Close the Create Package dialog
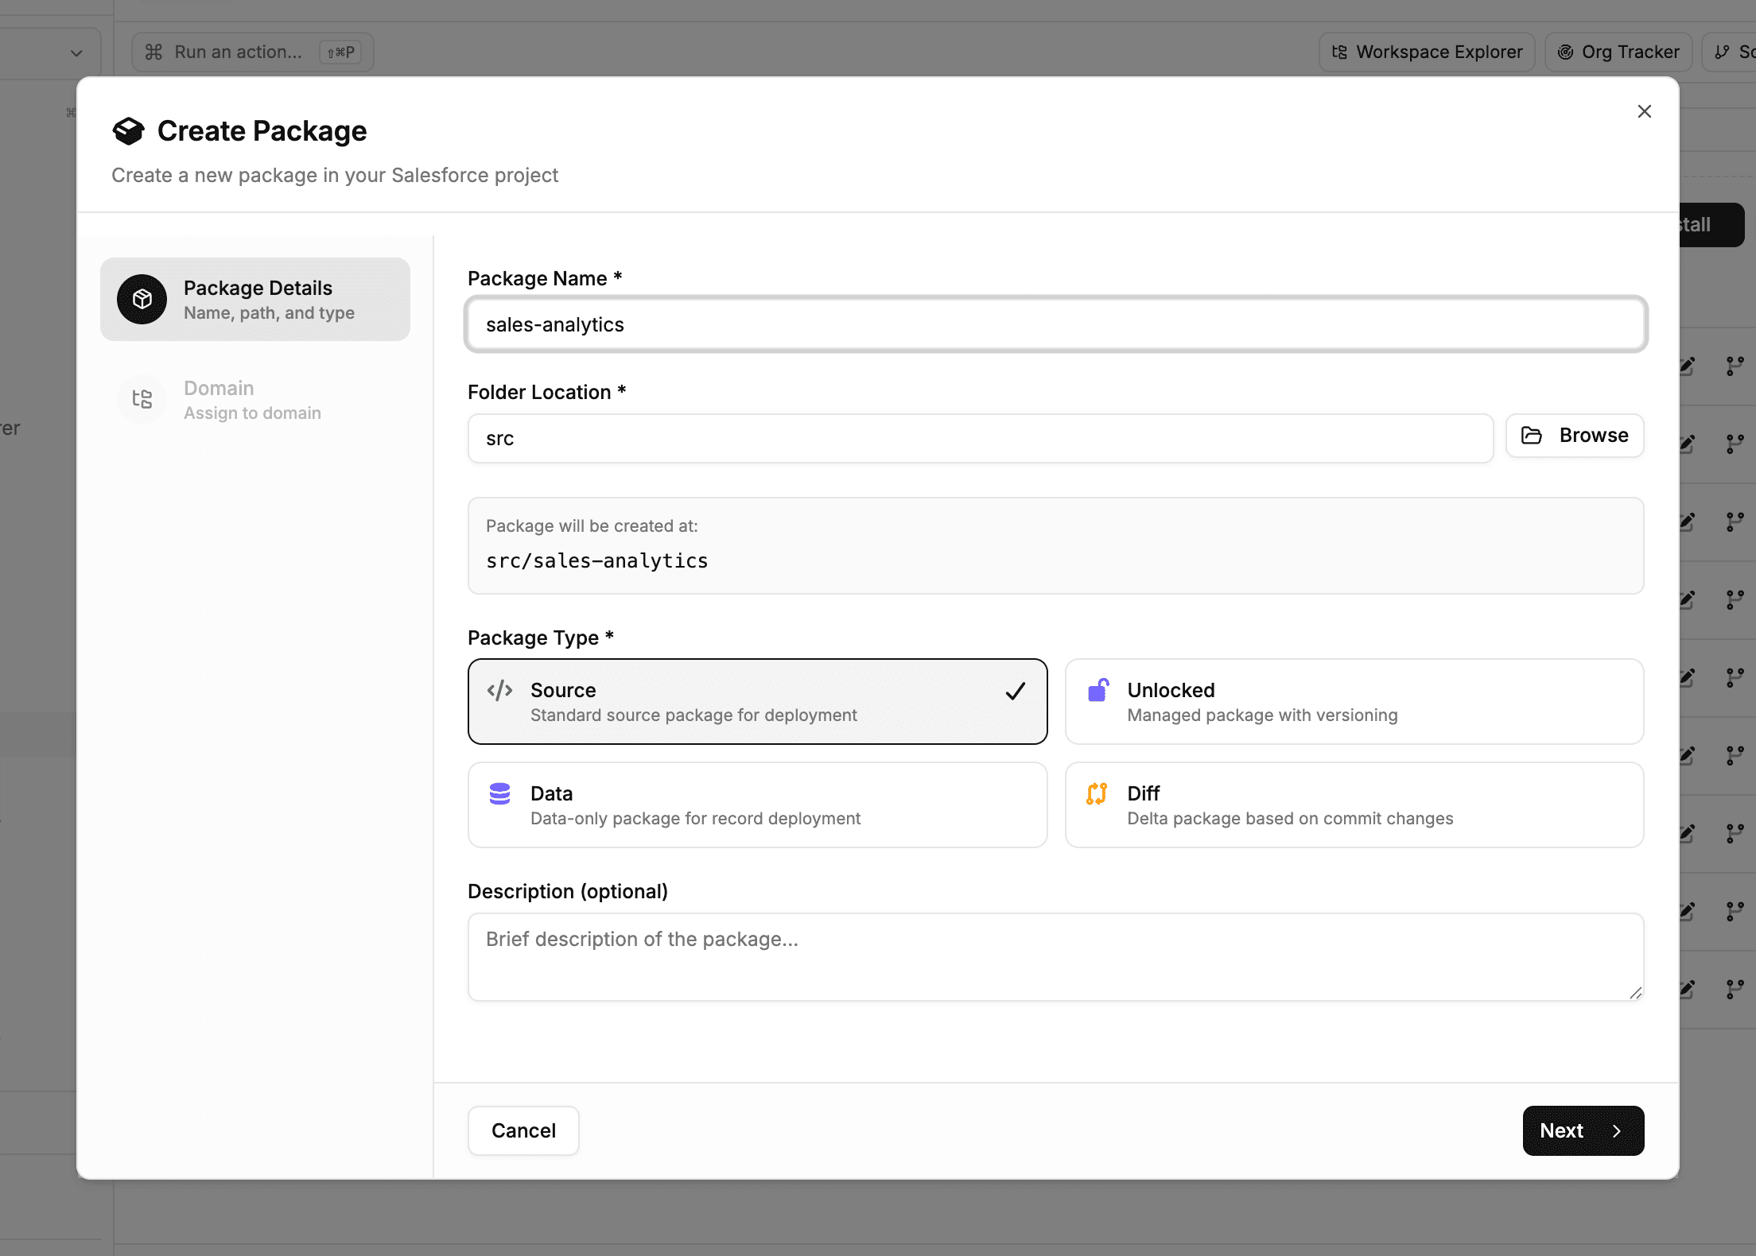 point(1644,111)
